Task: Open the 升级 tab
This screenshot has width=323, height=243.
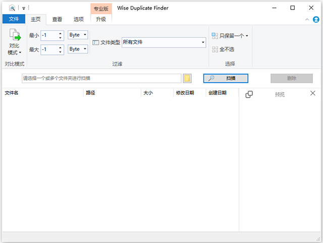Action: click(101, 19)
